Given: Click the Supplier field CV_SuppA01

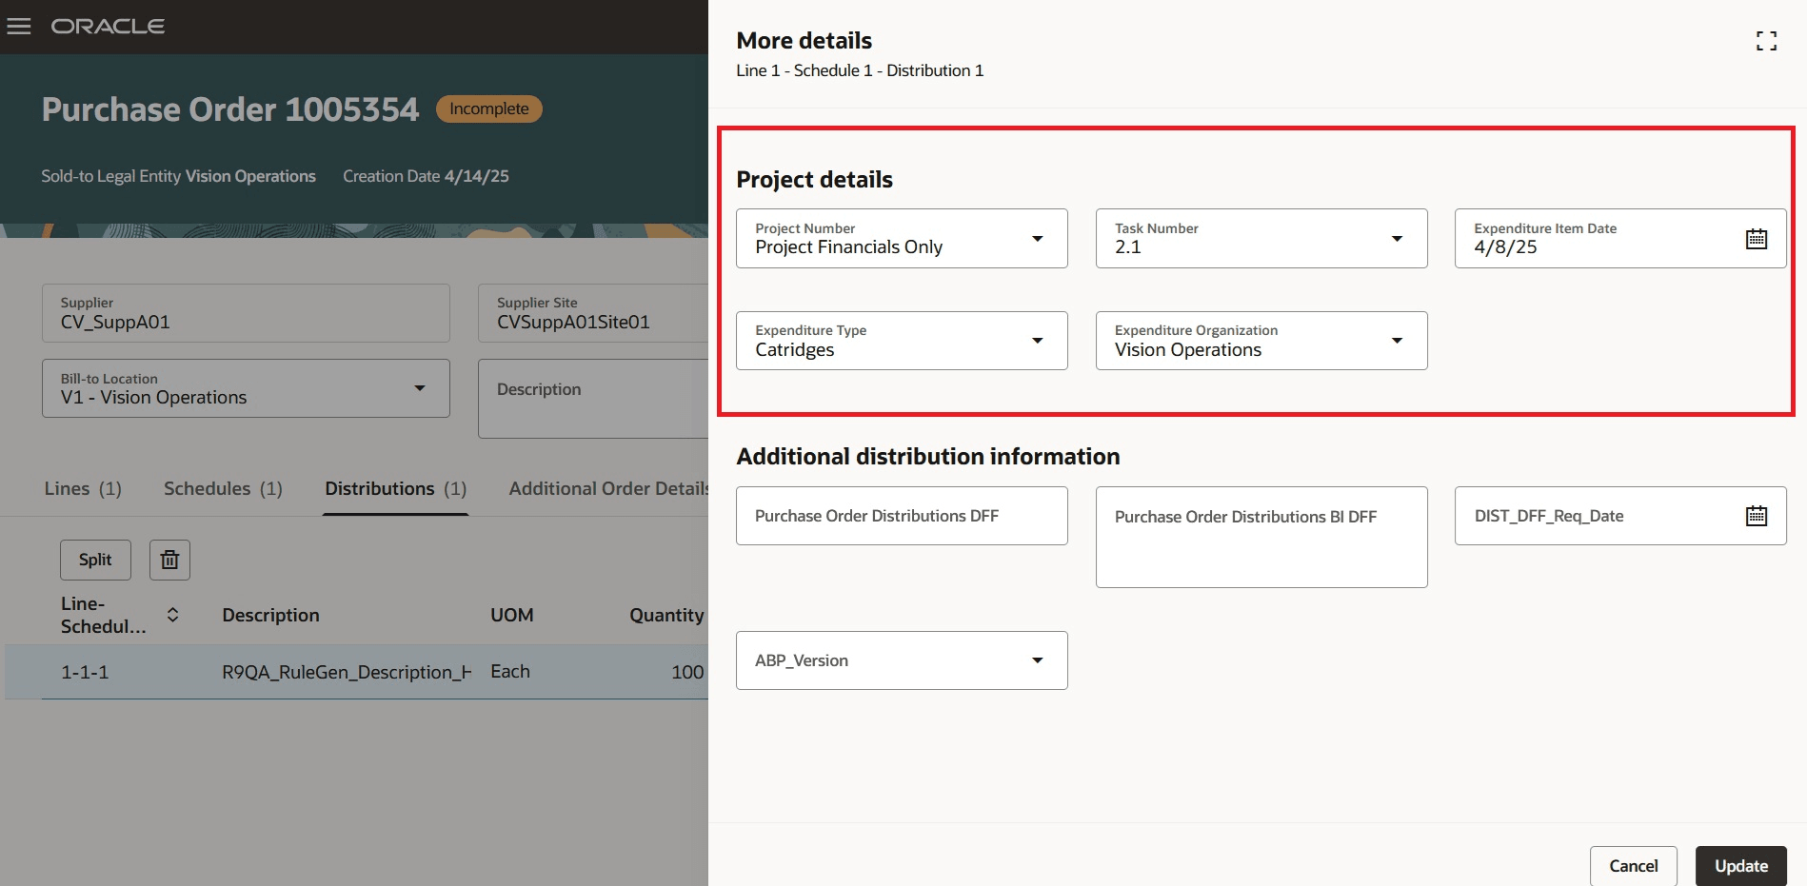Looking at the screenshot, I should (246, 313).
